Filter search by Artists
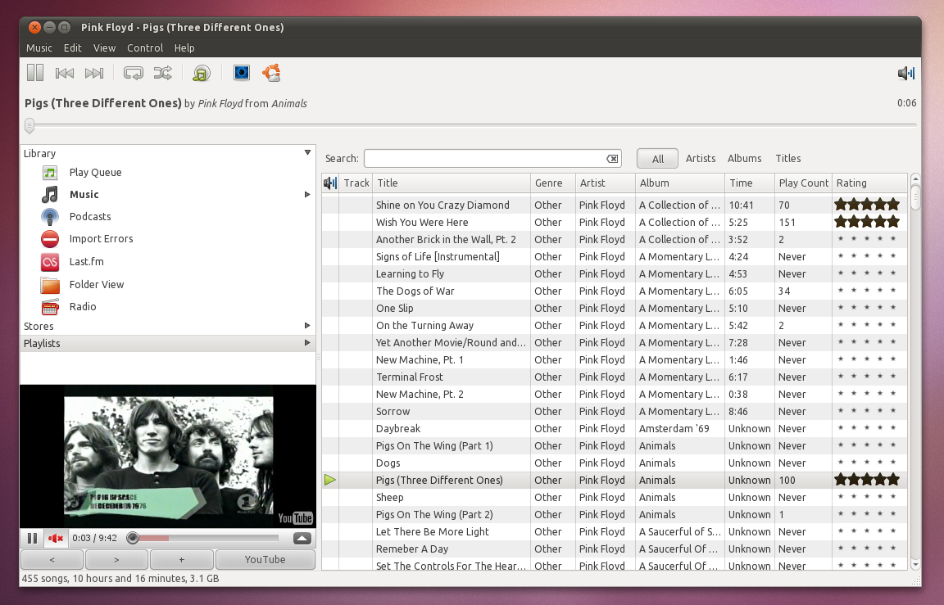 pos(700,158)
